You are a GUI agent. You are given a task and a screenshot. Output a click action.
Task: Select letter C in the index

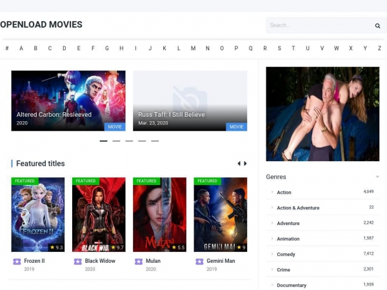(50, 48)
